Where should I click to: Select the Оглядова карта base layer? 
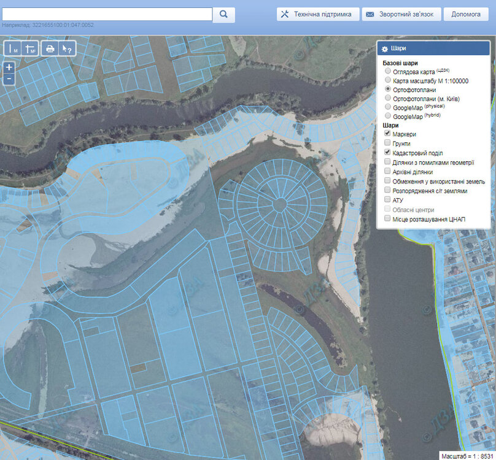click(387, 71)
